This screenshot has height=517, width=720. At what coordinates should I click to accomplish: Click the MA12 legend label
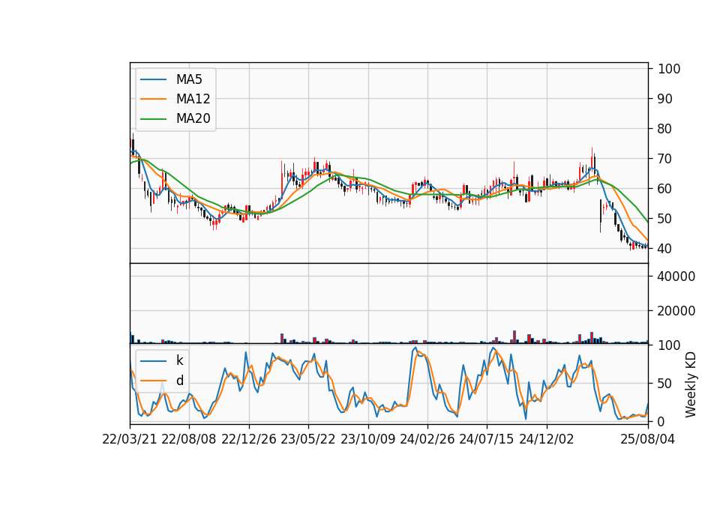193,99
